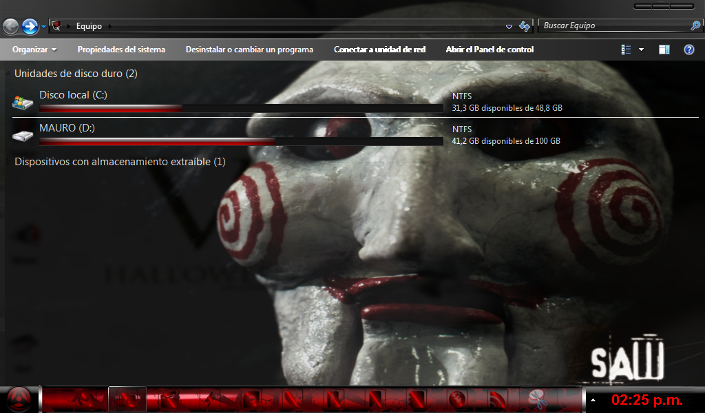The height and width of the screenshot is (413, 705).
Task: Minimize the Equipo window
Action: click(x=644, y=6)
